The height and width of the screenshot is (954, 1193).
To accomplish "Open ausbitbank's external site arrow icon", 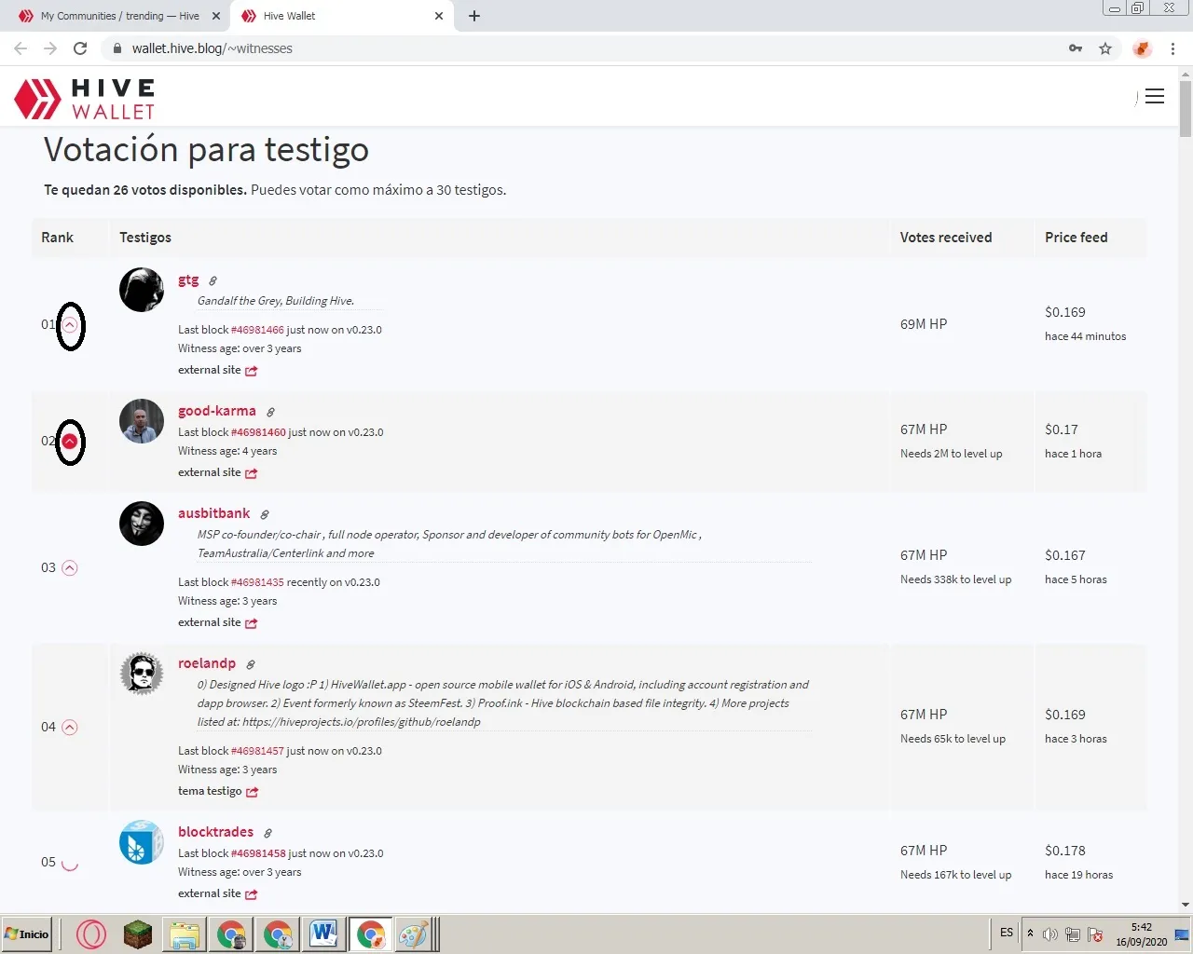I will point(252,623).
